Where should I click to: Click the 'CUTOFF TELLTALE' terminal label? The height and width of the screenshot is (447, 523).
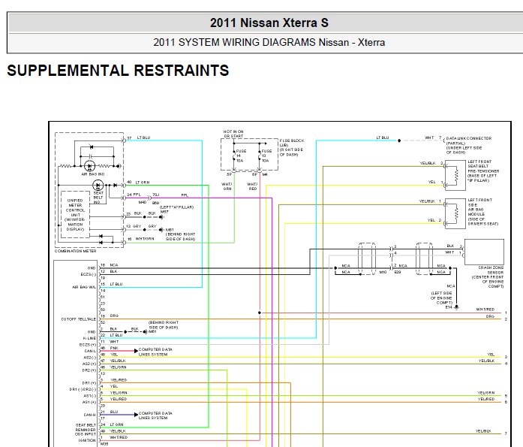click(x=78, y=319)
